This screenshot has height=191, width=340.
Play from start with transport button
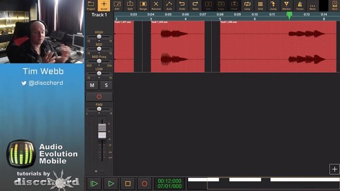coord(94,184)
